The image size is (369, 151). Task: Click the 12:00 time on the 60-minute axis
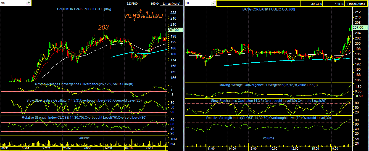click(x=294, y=148)
